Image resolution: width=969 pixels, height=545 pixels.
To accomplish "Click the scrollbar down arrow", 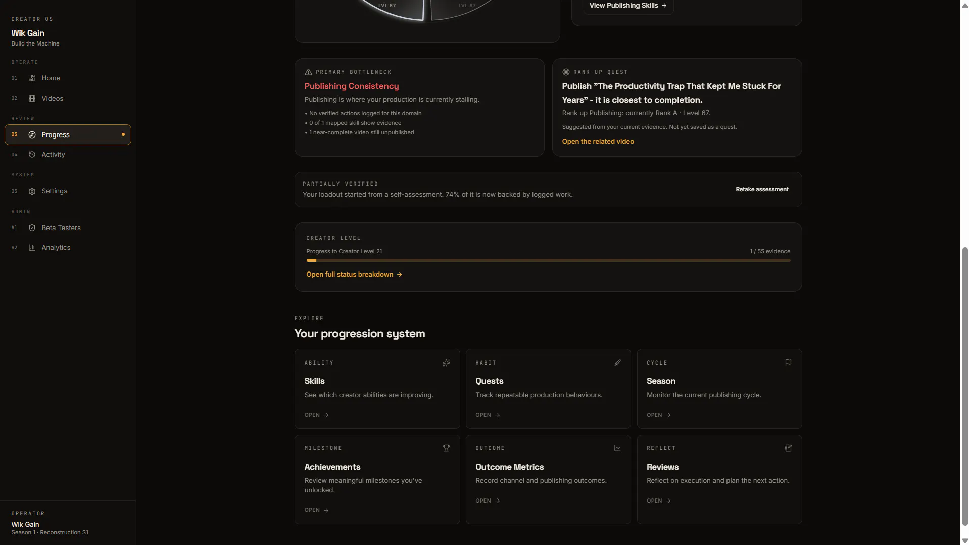I will 964,540.
